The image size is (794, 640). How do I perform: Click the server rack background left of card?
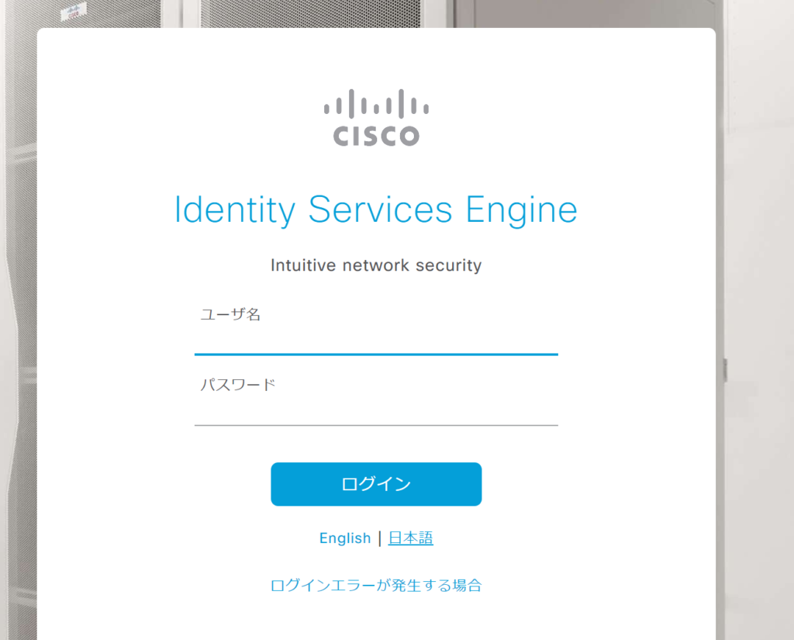tap(17, 310)
